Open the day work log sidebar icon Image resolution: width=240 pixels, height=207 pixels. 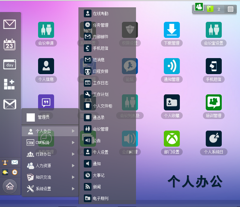tap(10, 65)
